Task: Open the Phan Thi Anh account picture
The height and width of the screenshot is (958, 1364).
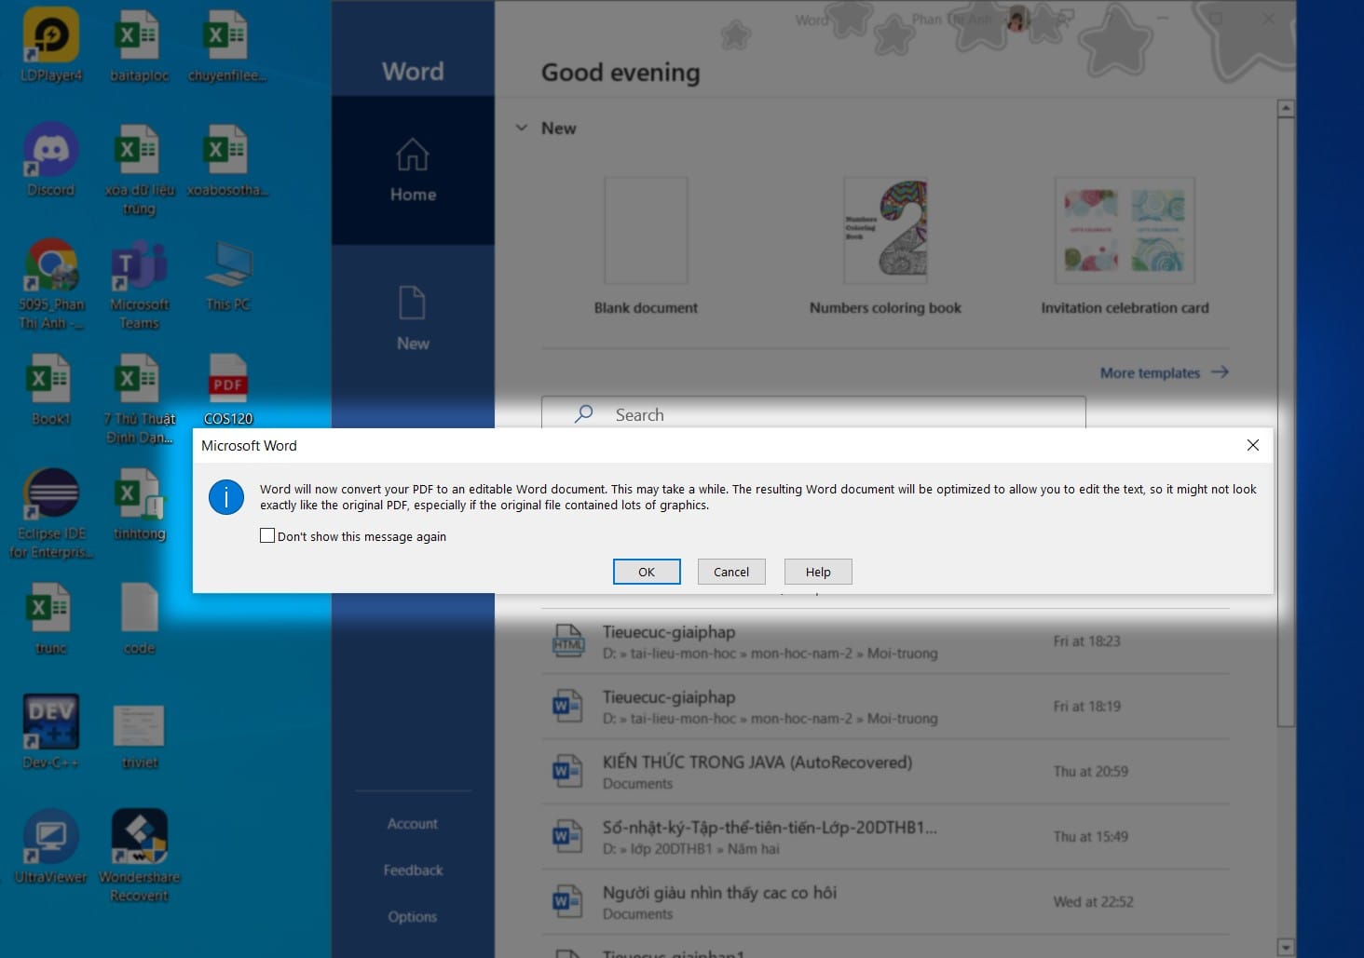Action: click(x=1017, y=20)
